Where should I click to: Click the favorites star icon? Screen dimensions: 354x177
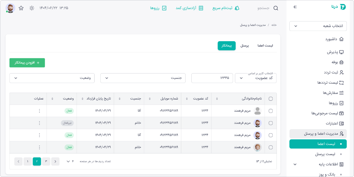(x=21, y=8)
